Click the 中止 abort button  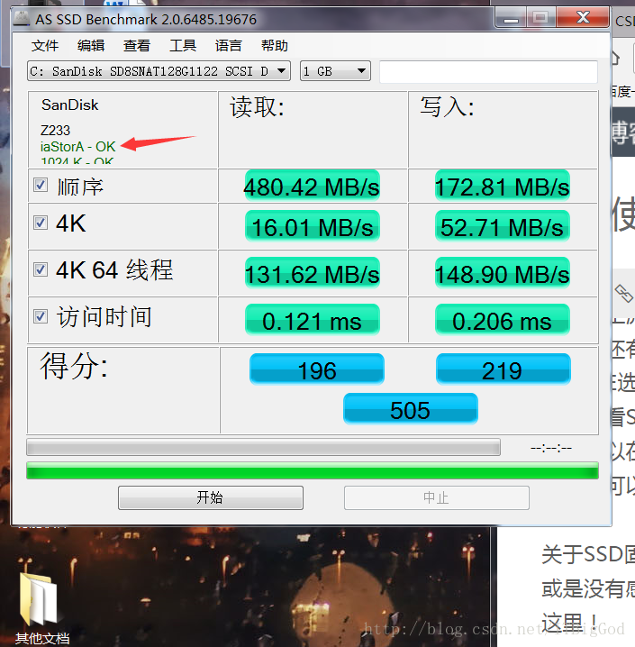[437, 497]
